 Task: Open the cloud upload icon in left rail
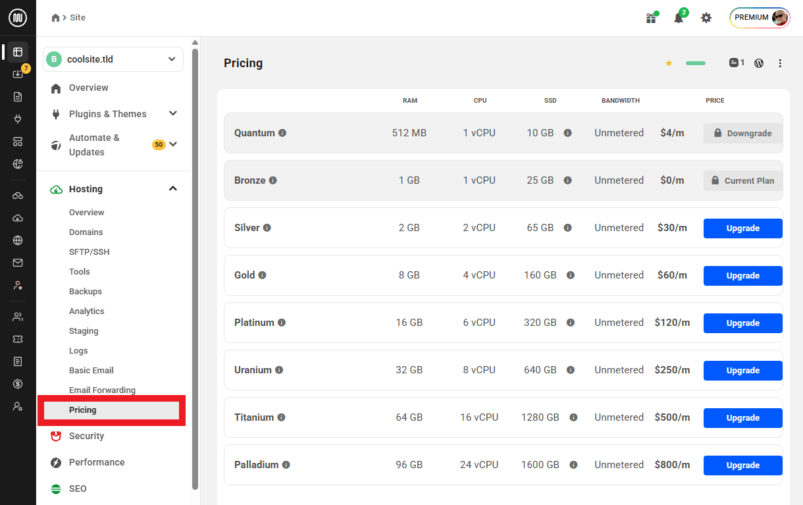click(x=18, y=218)
